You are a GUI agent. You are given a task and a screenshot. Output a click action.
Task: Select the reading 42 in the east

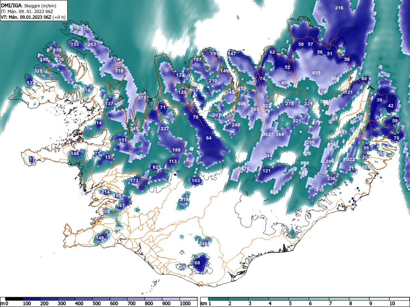click(x=391, y=106)
